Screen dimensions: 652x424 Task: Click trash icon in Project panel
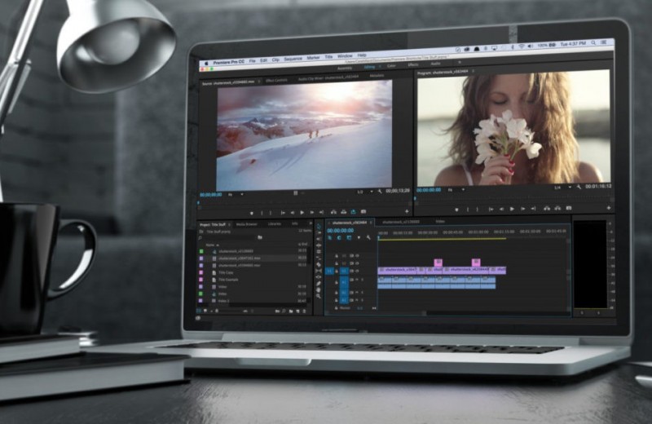(304, 311)
